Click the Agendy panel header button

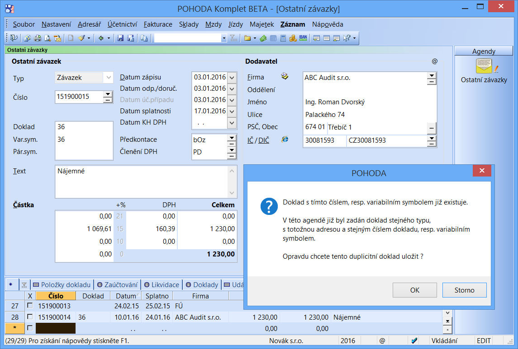[x=484, y=51]
